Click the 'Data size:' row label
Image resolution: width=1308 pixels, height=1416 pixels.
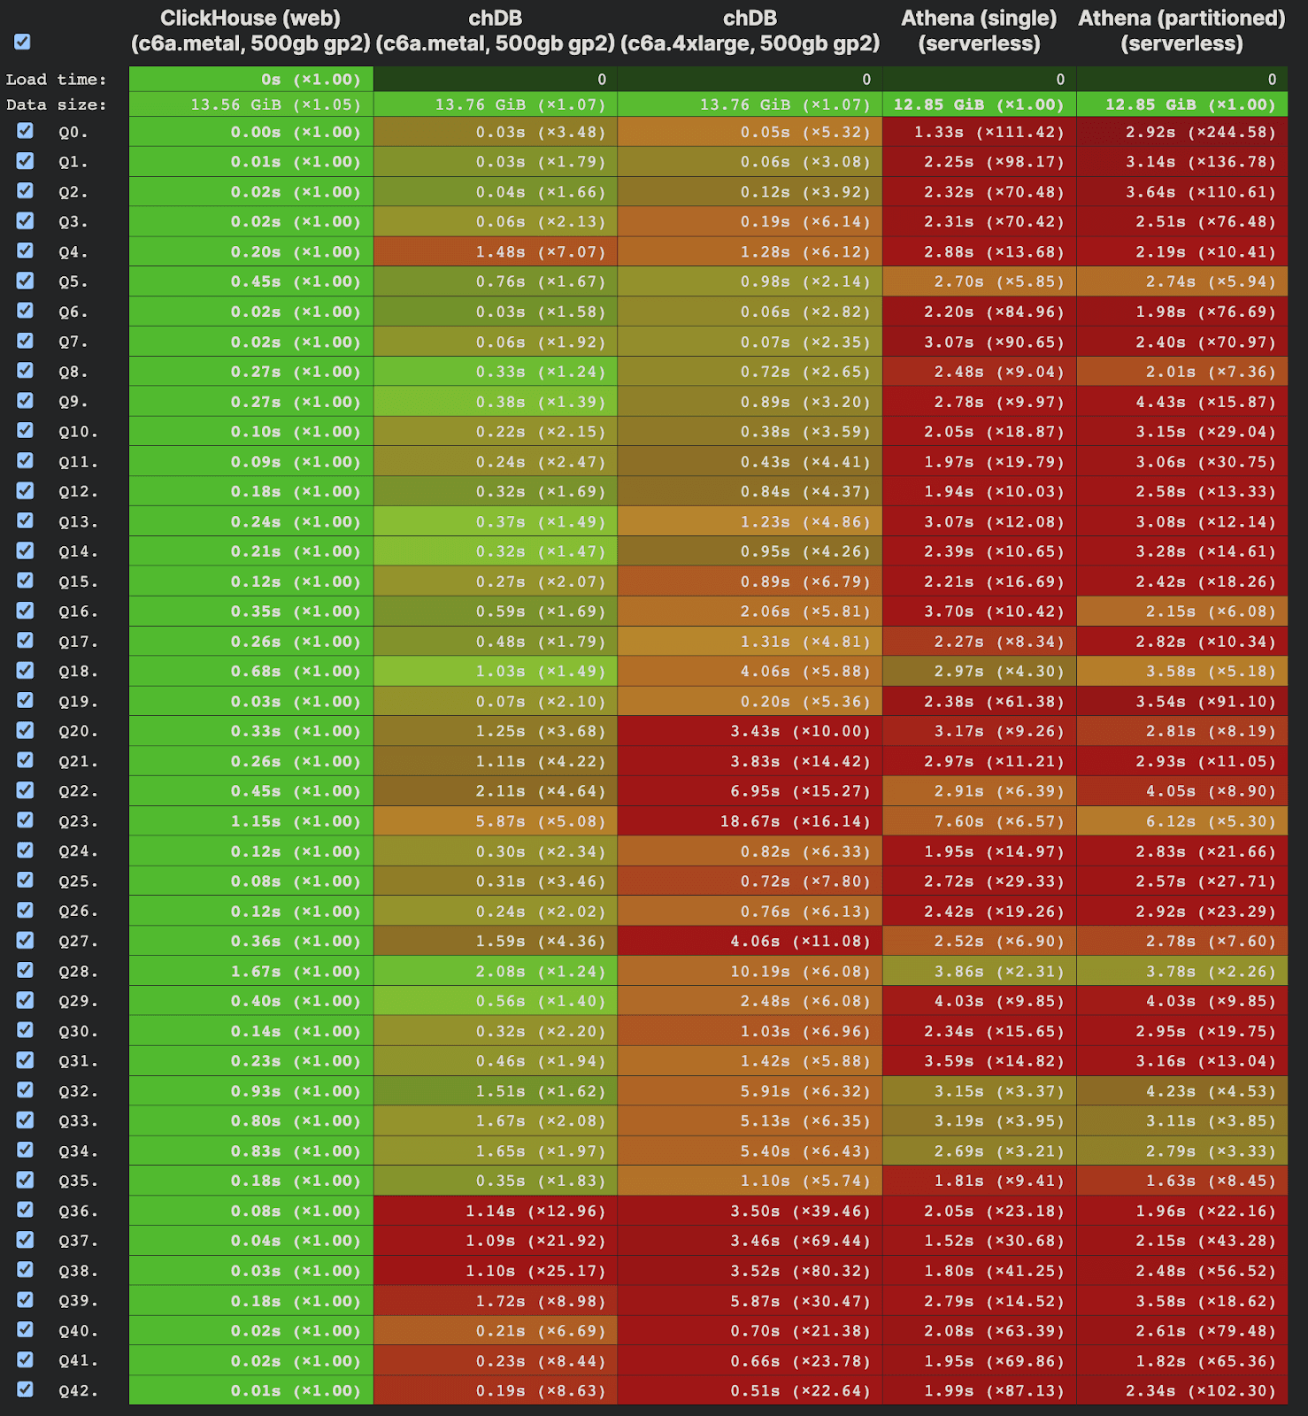(56, 105)
